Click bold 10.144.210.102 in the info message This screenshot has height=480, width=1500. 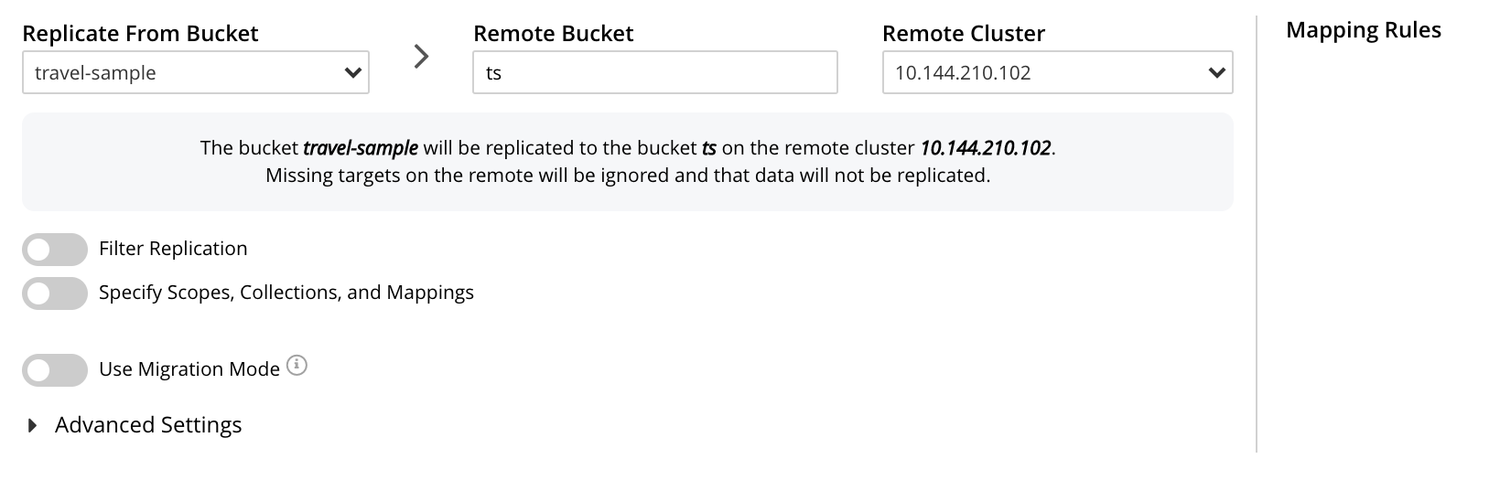click(x=985, y=148)
